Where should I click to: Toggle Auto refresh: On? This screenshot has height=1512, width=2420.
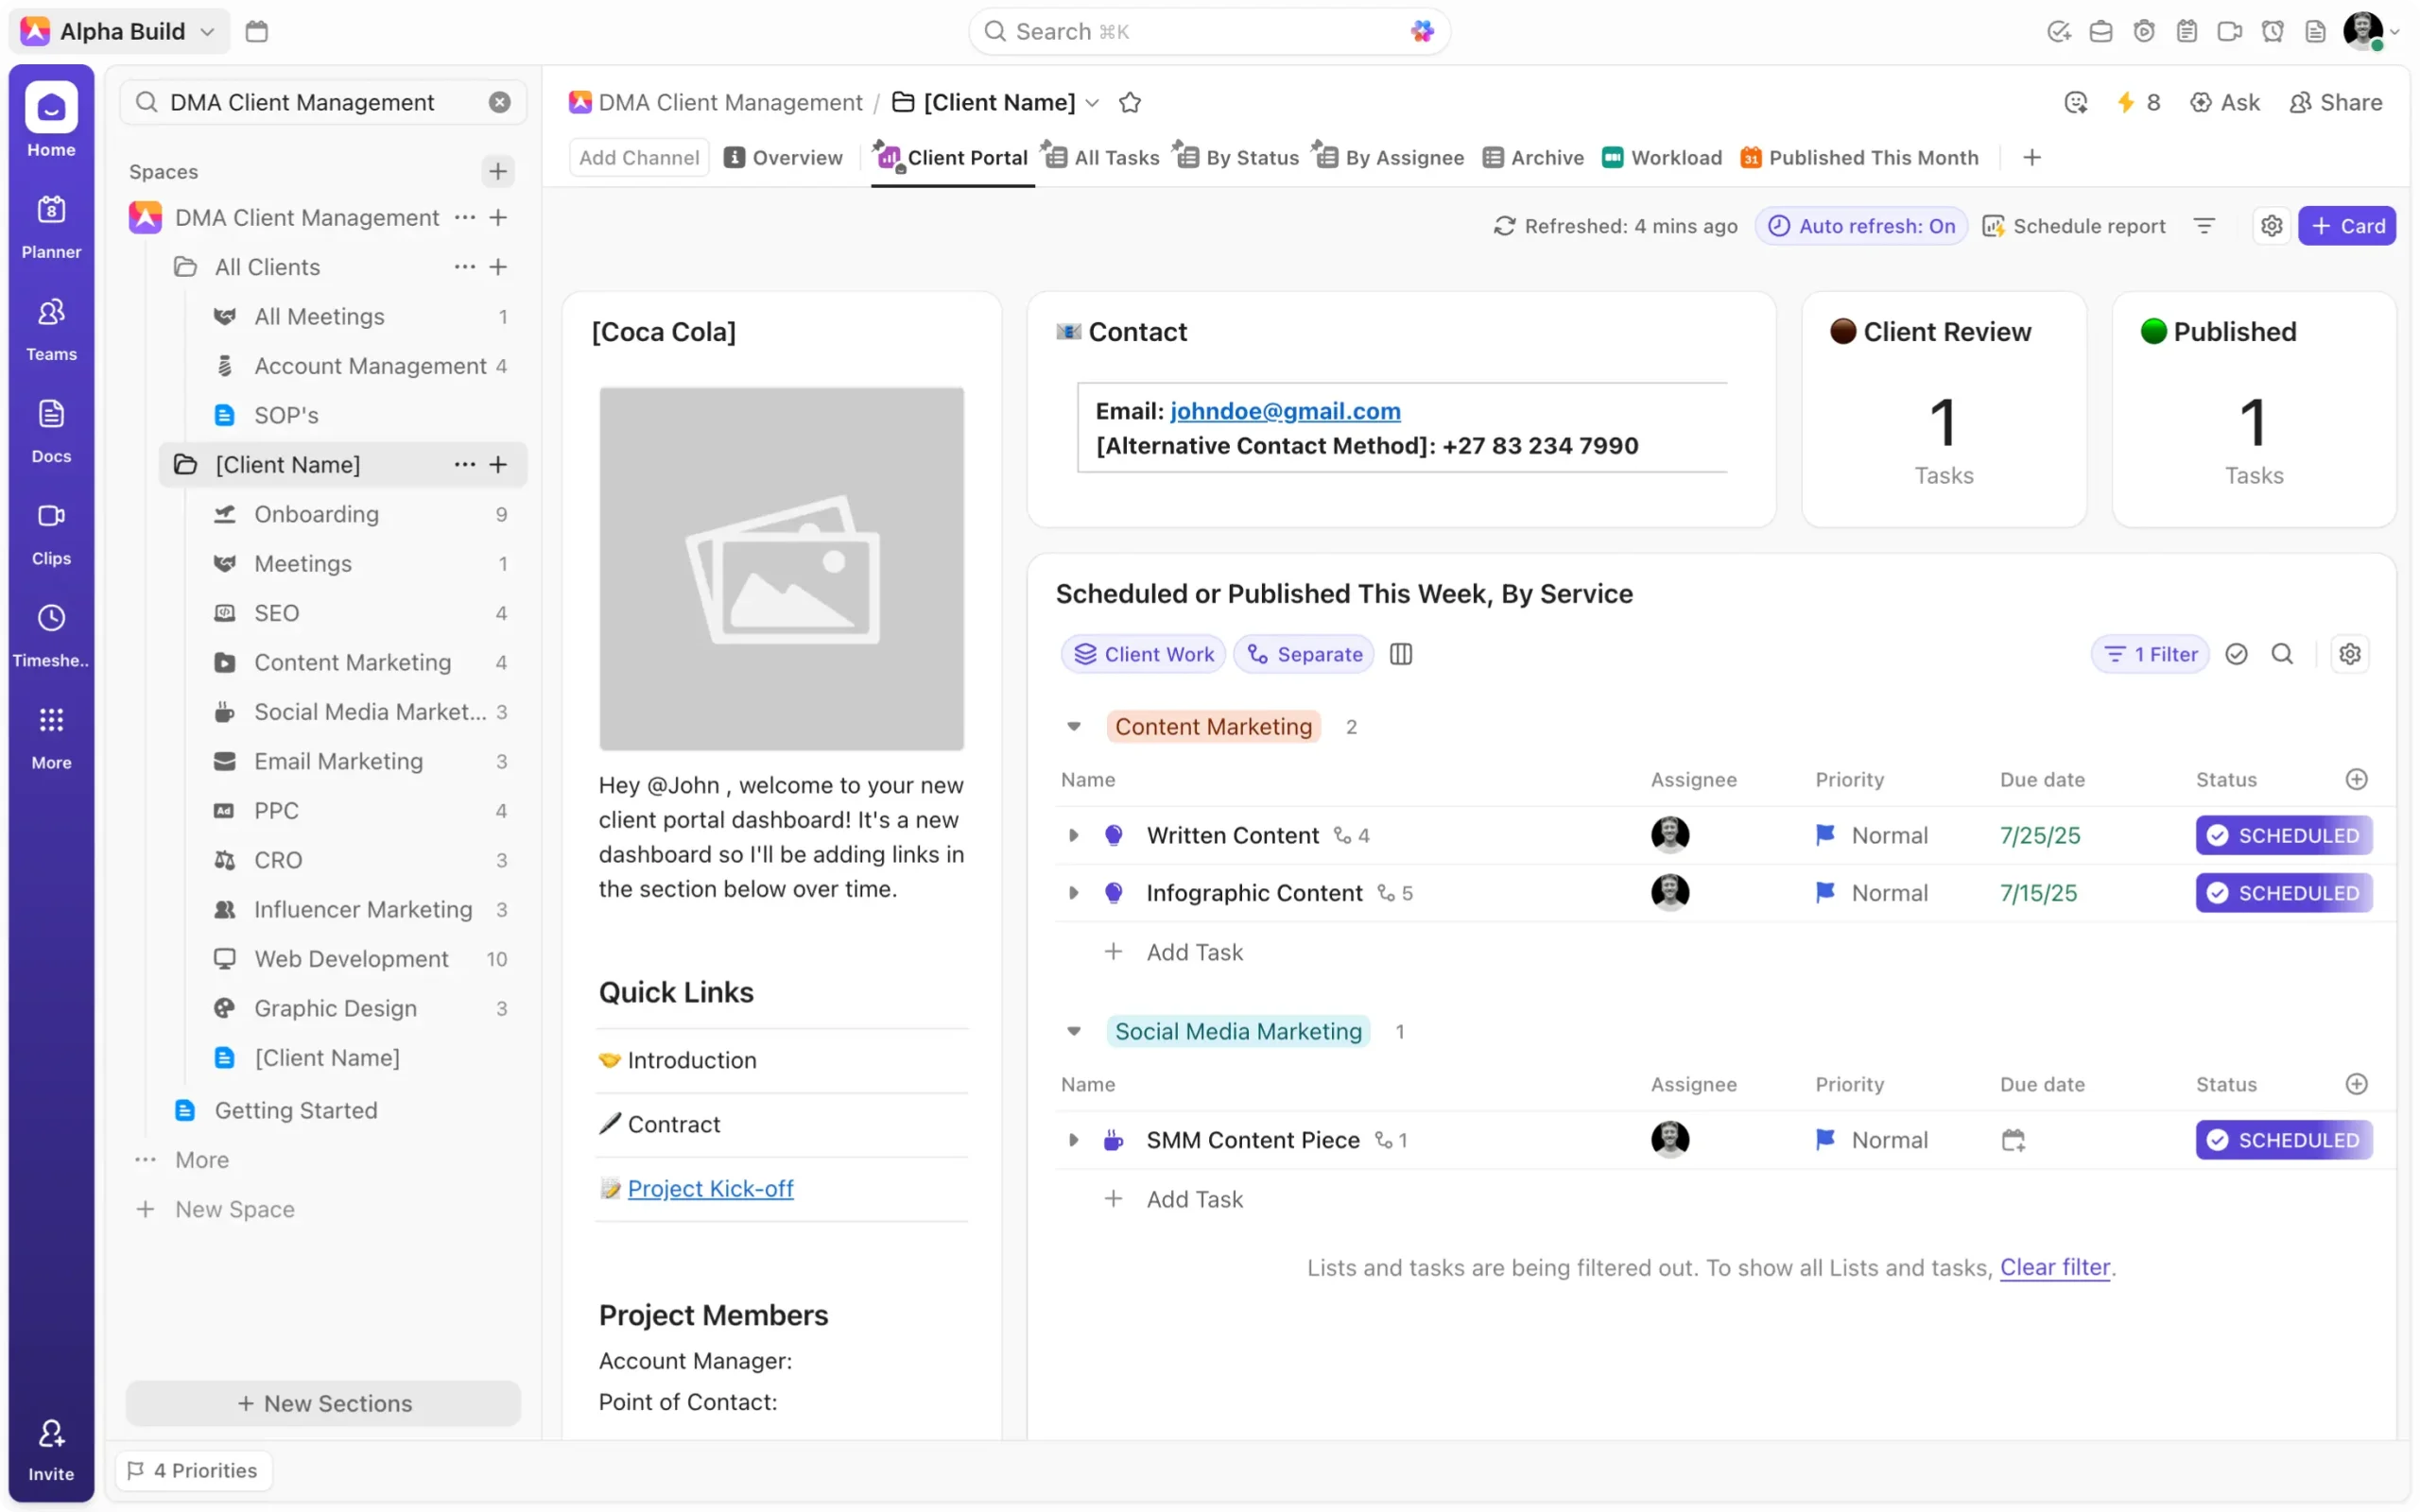coord(1861,226)
